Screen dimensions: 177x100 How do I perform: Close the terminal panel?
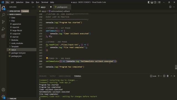pyautogui.click(x=174, y=76)
